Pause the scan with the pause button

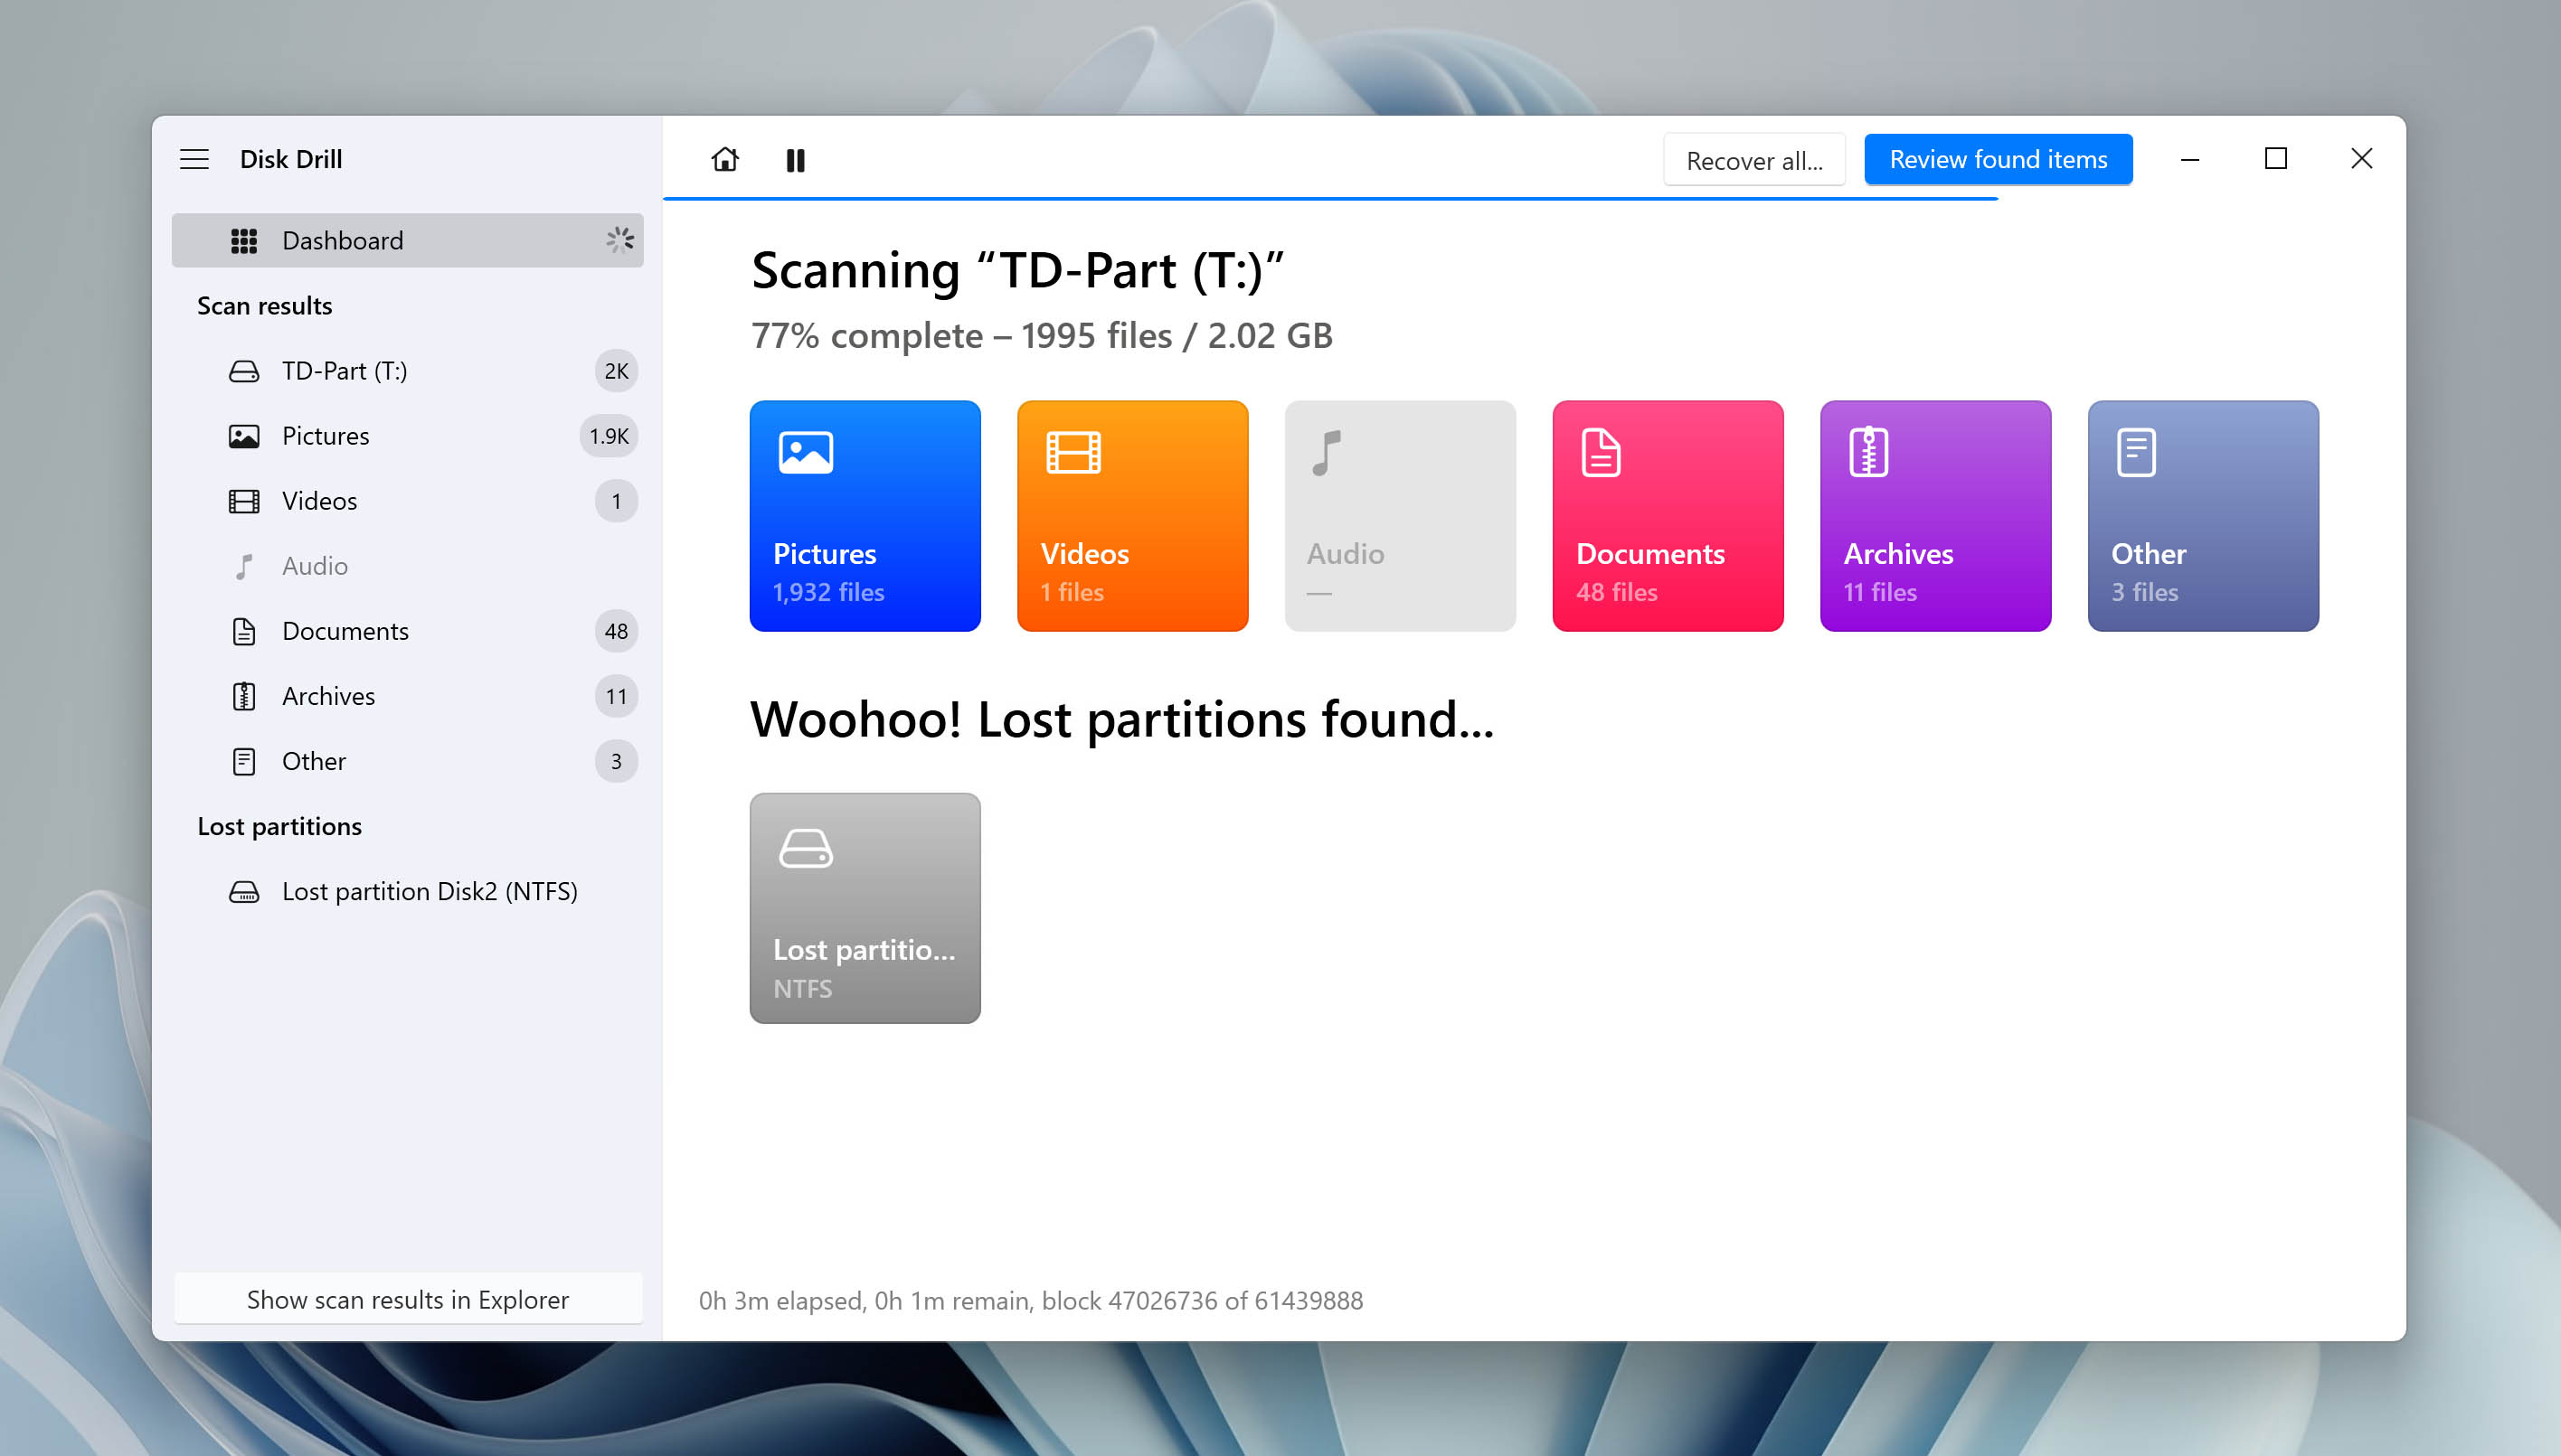click(795, 160)
